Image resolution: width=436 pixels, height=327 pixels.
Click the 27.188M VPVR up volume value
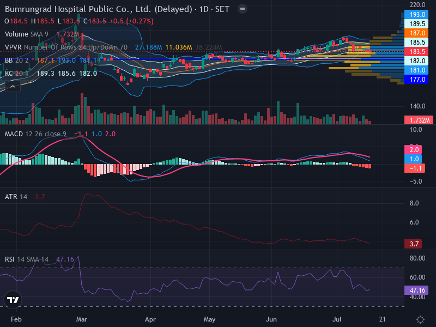(x=148, y=47)
